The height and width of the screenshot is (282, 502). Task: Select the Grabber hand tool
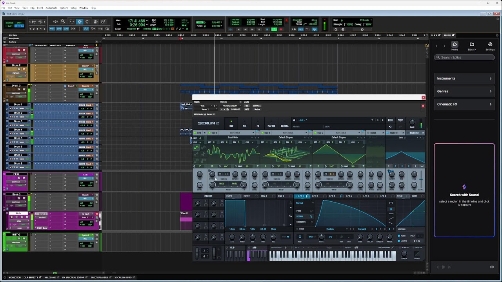coord(87,22)
